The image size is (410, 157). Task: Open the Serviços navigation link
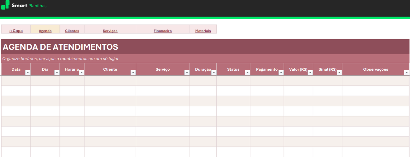[110, 31]
